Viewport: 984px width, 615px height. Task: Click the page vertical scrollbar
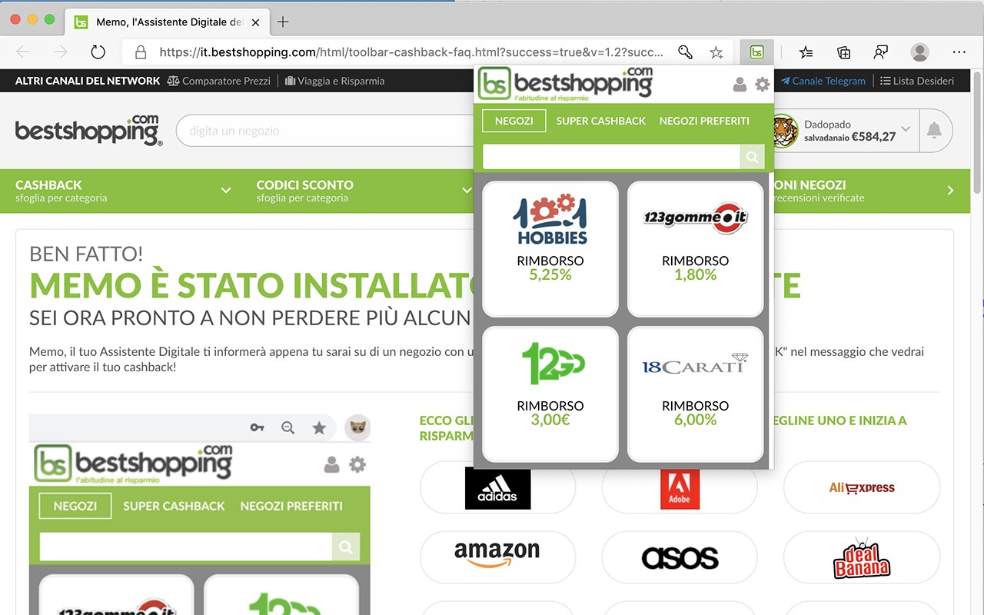(977, 131)
